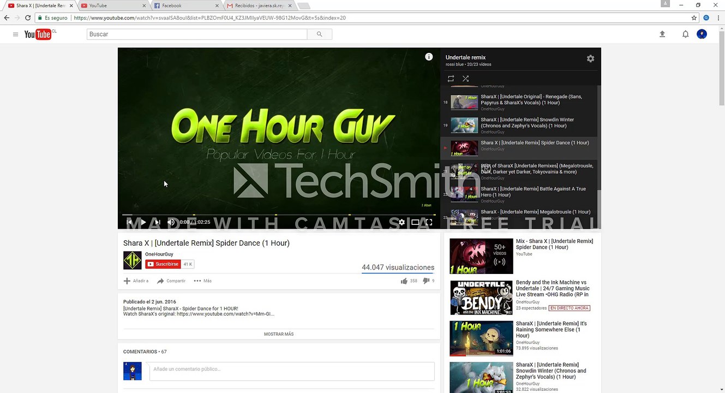Click the YouTube search box
Image resolution: width=725 pixels, height=393 pixels.
[x=197, y=34]
